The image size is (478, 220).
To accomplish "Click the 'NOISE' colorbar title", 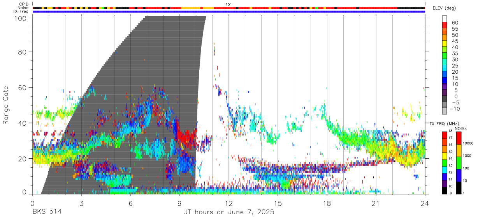I will pyautogui.click(x=460, y=128).
